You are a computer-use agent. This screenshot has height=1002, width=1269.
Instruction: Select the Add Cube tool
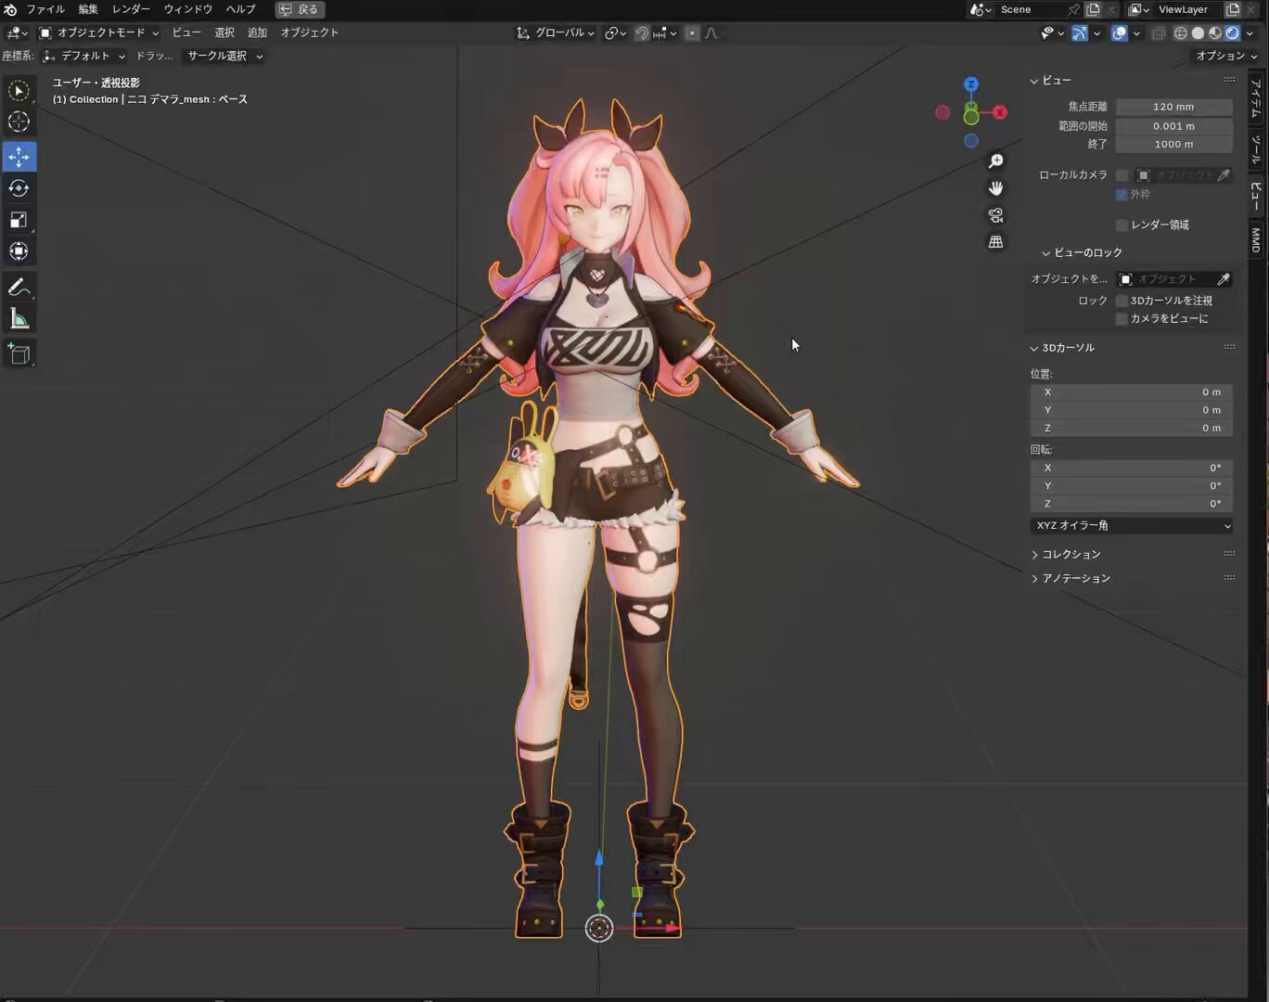pyautogui.click(x=19, y=353)
